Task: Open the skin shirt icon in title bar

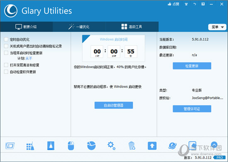Action: point(186,4)
